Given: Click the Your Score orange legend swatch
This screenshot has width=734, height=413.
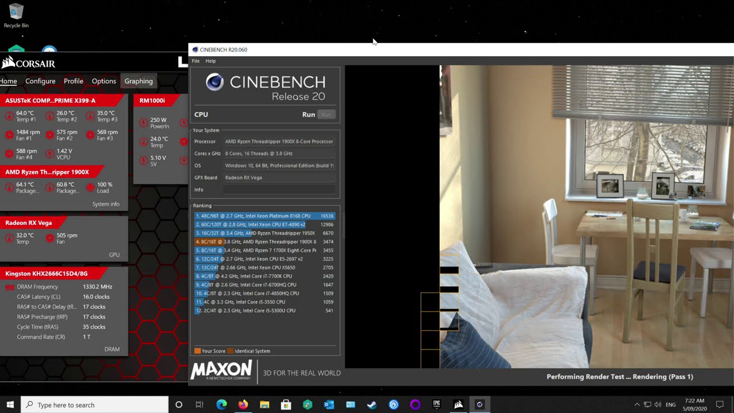Looking at the screenshot, I should 197,351.
